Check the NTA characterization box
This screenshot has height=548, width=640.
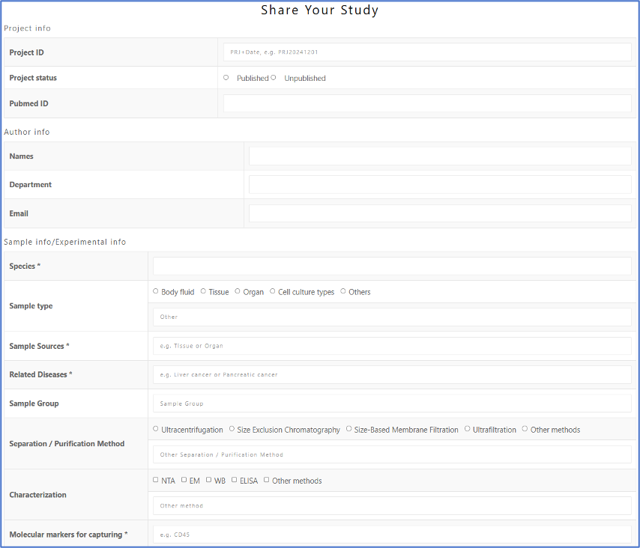click(x=156, y=480)
